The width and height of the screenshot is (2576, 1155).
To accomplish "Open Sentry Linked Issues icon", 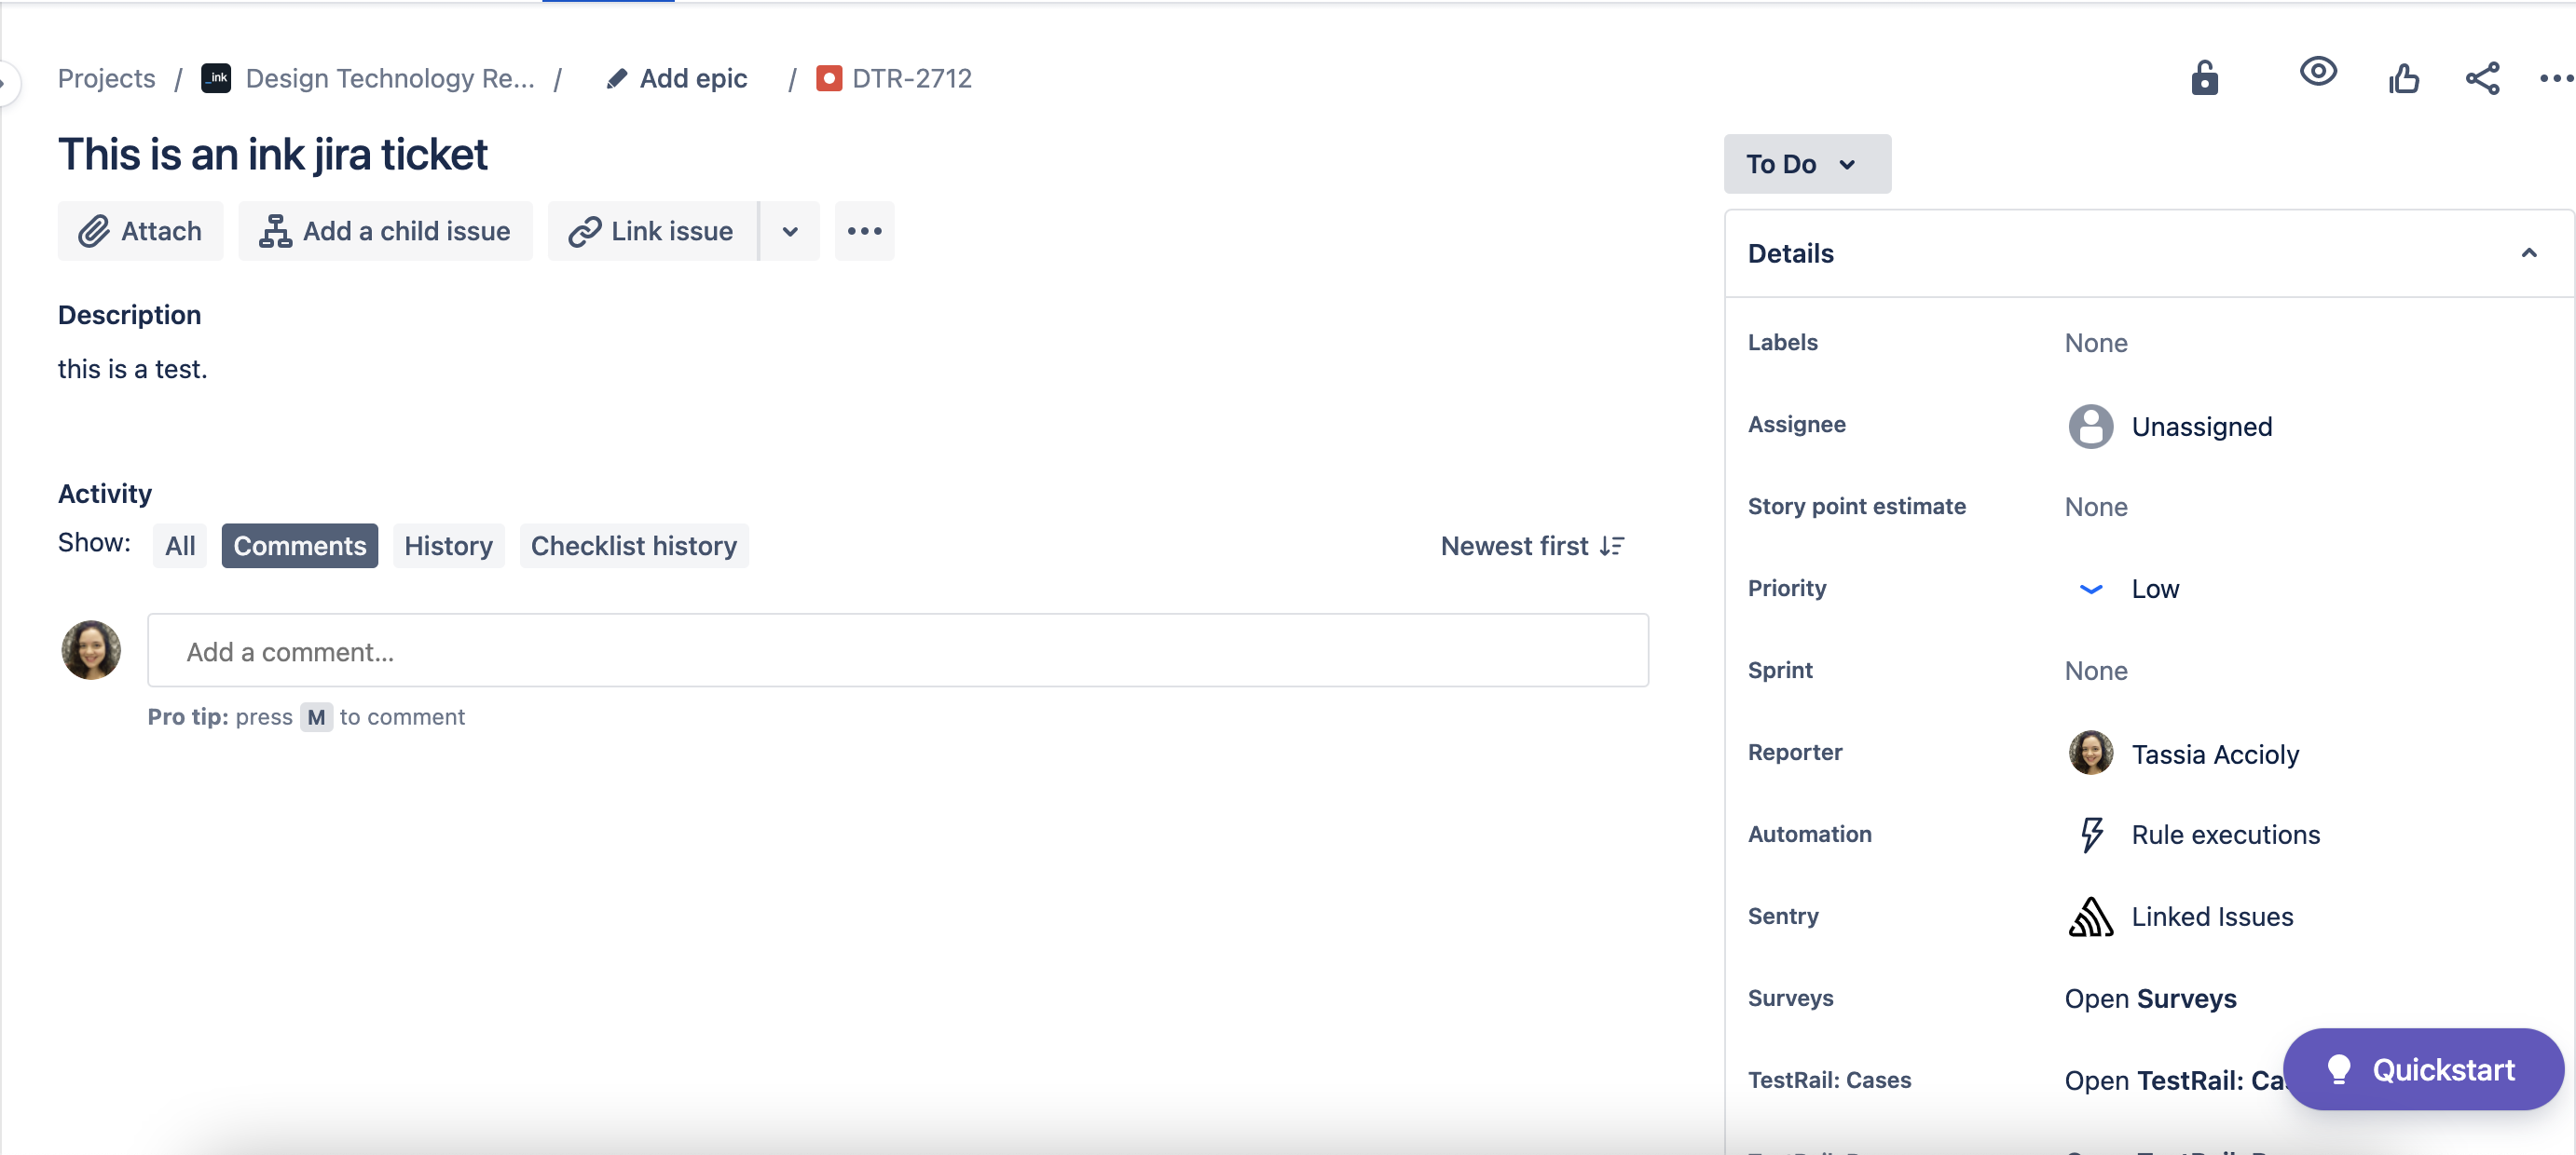I will [x=2091, y=917].
